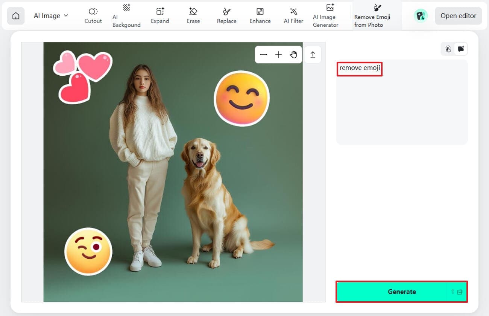Select the Erase tool
489x316 pixels.
point(193,16)
